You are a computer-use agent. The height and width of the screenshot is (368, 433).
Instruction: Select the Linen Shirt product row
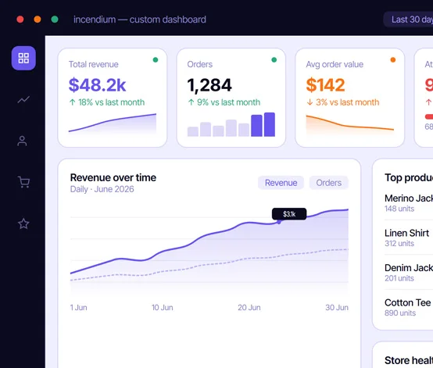tap(409, 238)
